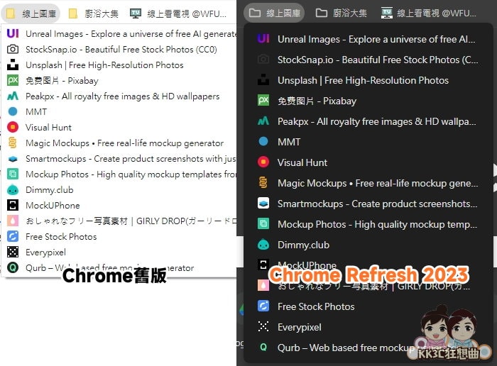Image resolution: width=497 pixels, height=366 pixels.
Task: Click the Smartmockups icon in the dark menu
Action: [x=263, y=204]
